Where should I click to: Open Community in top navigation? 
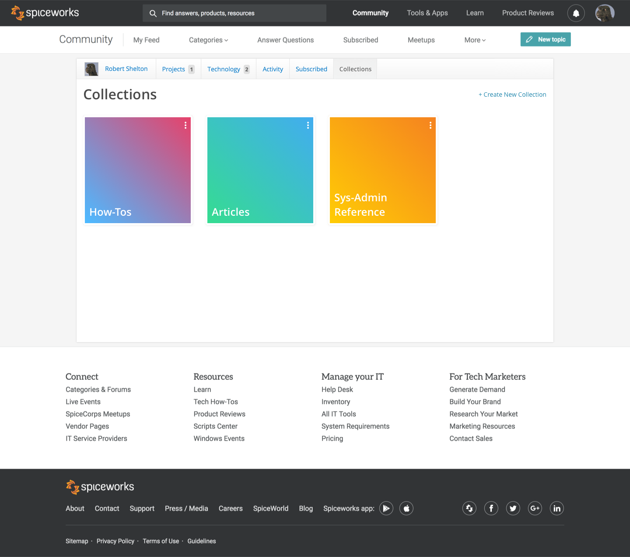coord(371,13)
